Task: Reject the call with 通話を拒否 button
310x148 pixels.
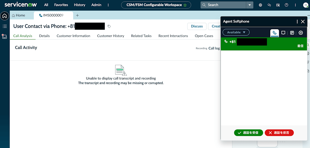Action: pyautogui.click(x=279, y=133)
